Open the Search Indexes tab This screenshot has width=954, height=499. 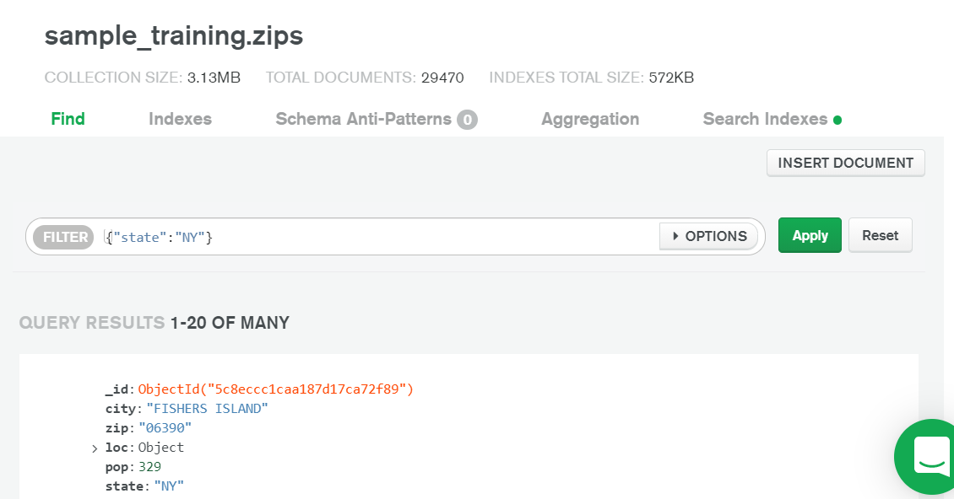[765, 119]
